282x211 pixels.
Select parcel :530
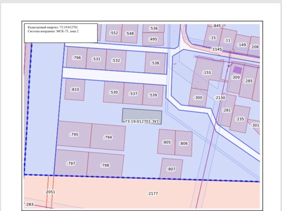pos(113,92)
